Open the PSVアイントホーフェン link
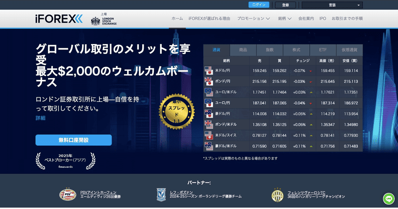398x209 pixels. coord(99,193)
